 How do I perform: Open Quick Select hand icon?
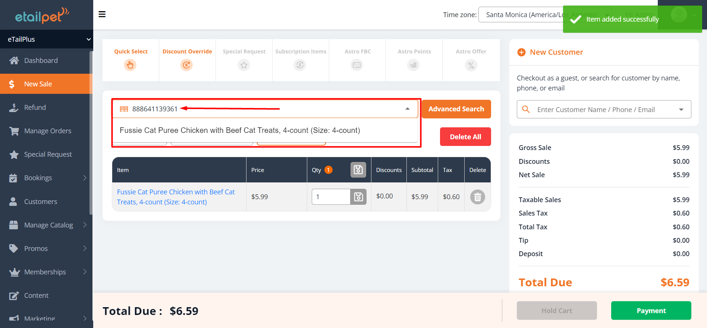tap(130, 65)
